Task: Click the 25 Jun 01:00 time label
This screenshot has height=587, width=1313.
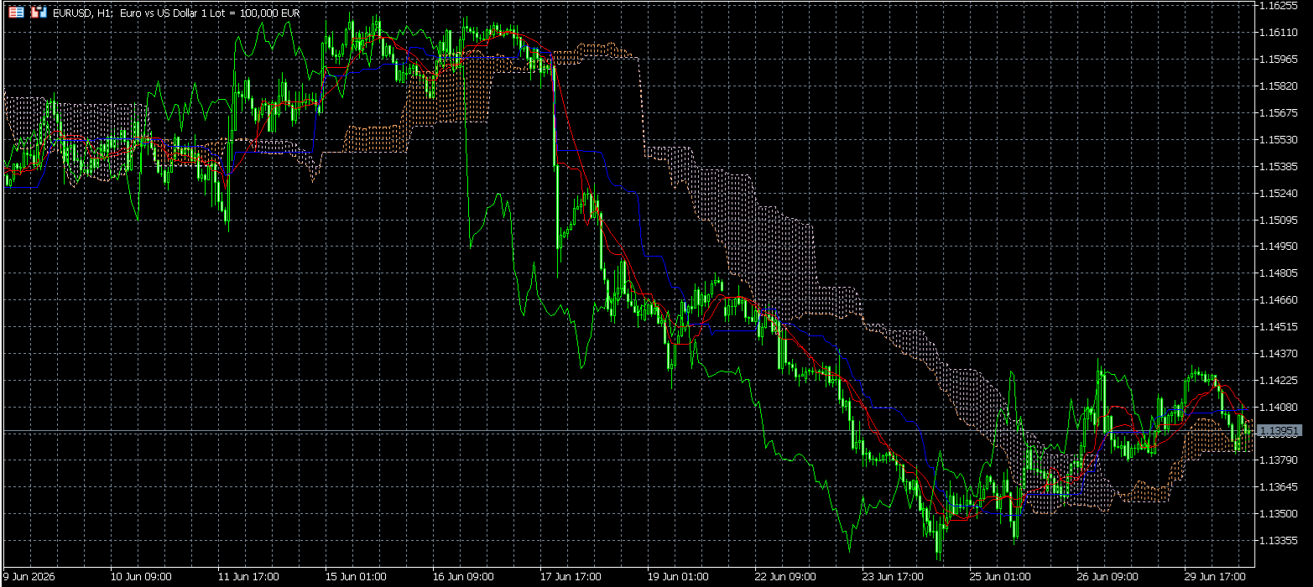Action: [1001, 577]
